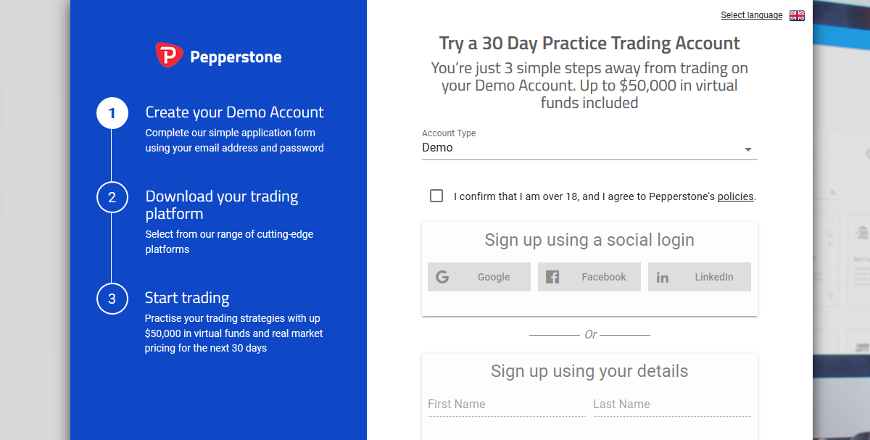Focus the First Name field
Viewport: 870px width, 440px height.
[x=507, y=404]
